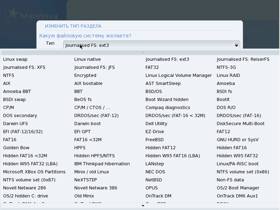Select Minix / old Linux

(x=91, y=172)
